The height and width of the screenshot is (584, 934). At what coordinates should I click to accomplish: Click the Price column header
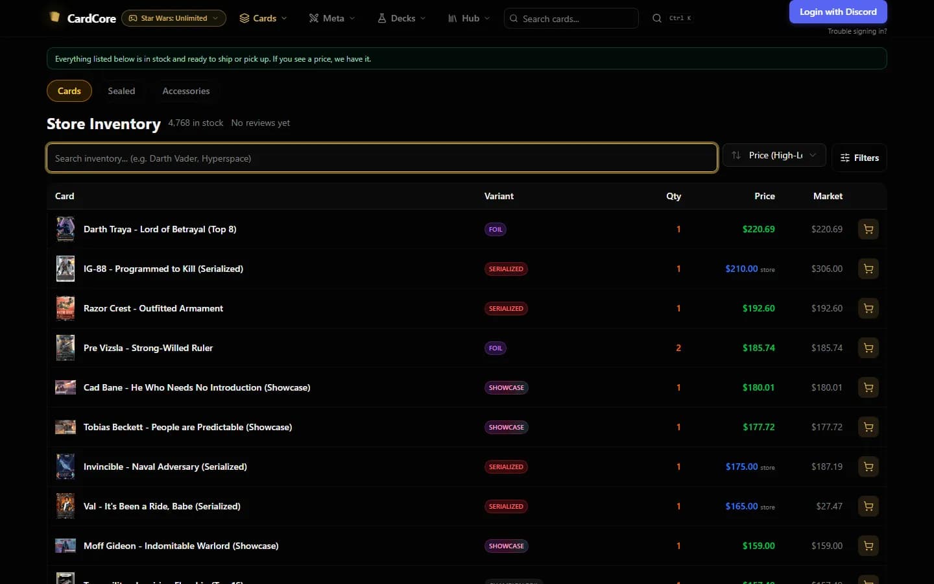[x=765, y=196]
